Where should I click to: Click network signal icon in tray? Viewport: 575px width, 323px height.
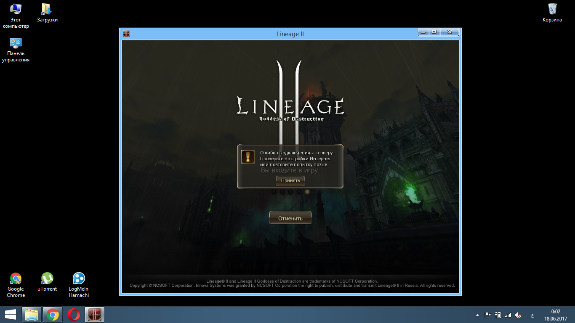coord(508,315)
